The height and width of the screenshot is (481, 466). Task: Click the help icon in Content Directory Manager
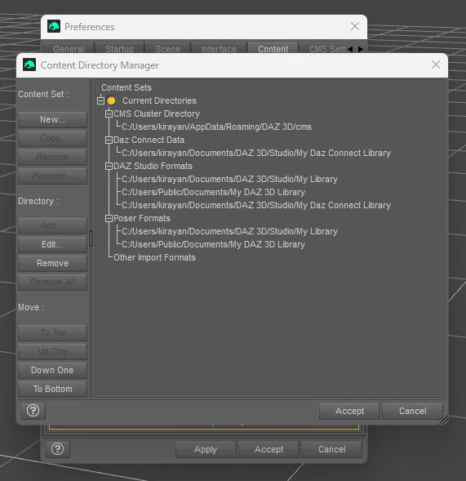33,411
